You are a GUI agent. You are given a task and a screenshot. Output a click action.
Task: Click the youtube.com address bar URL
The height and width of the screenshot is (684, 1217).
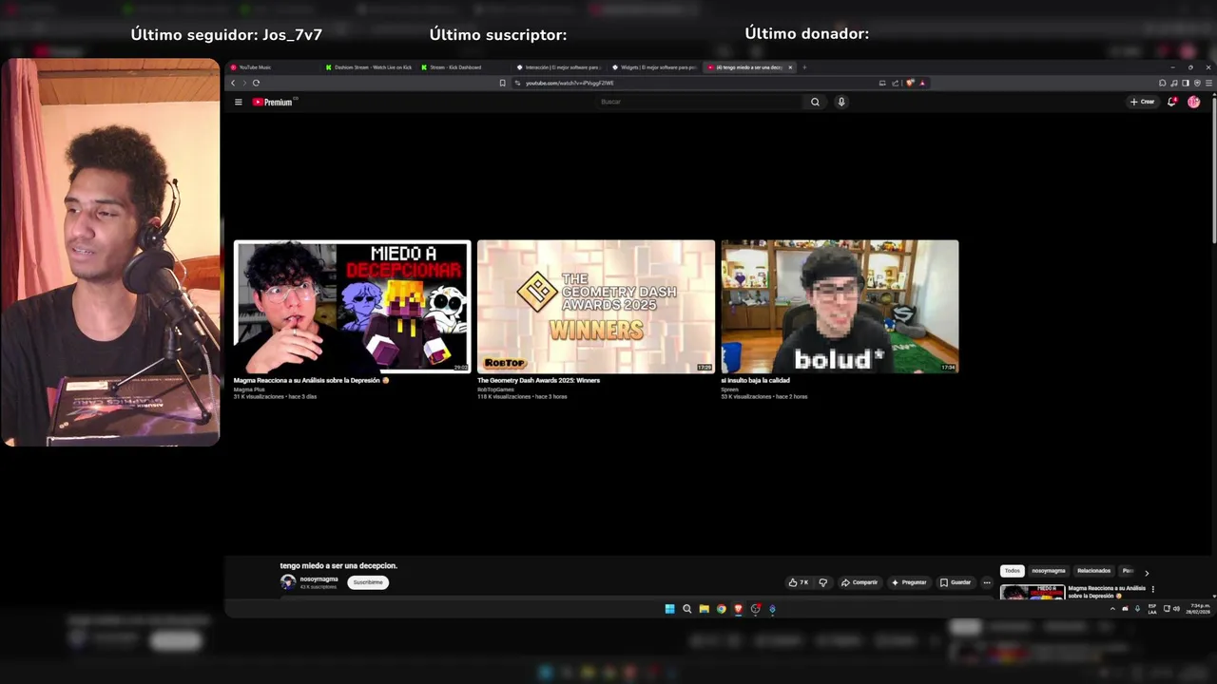(x=570, y=83)
